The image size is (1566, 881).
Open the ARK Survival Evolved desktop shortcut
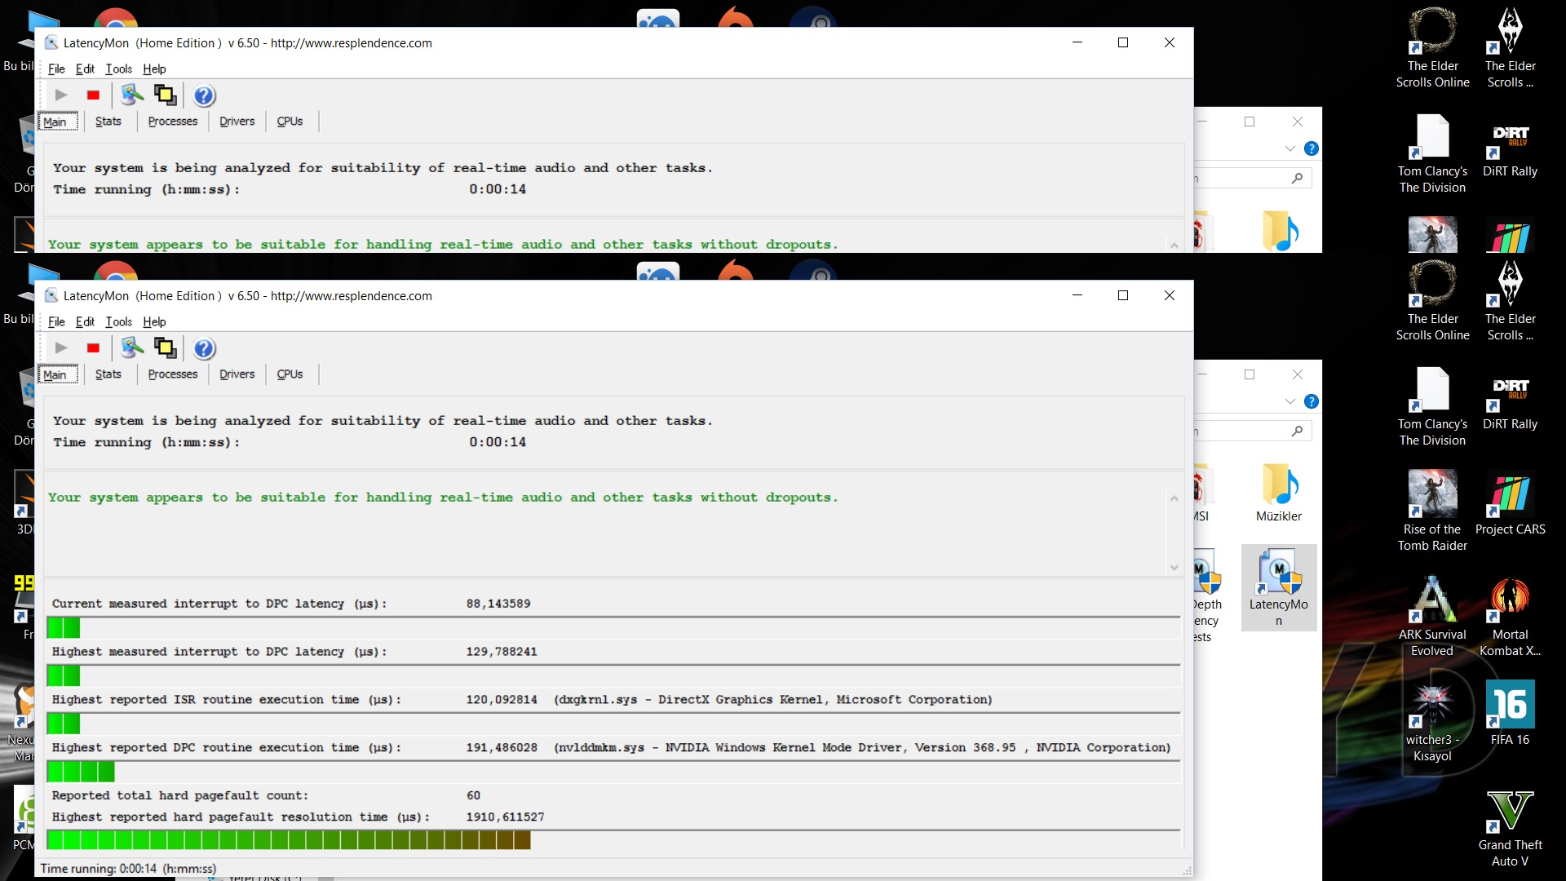(1432, 616)
